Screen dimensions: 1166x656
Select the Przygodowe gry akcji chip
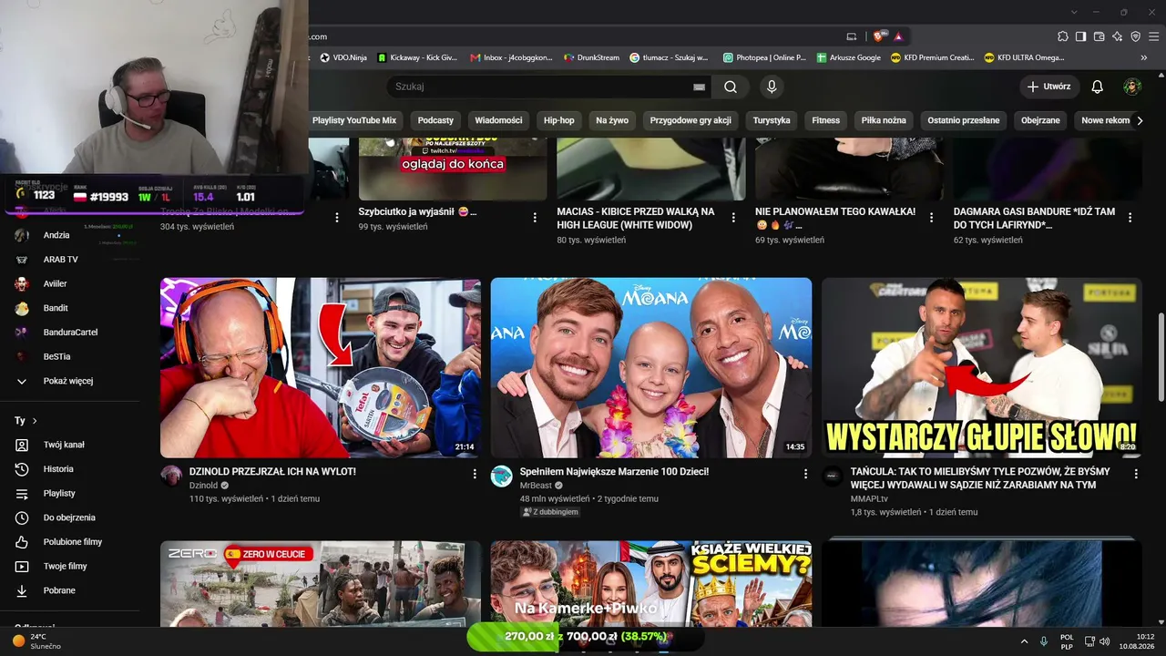point(690,120)
